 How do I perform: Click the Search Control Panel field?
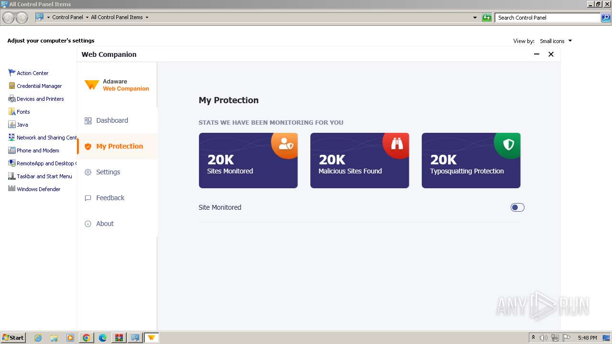pos(548,18)
